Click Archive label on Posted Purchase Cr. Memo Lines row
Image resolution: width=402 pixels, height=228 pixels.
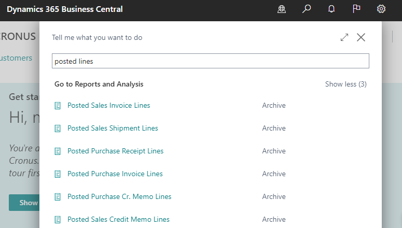coord(274,196)
